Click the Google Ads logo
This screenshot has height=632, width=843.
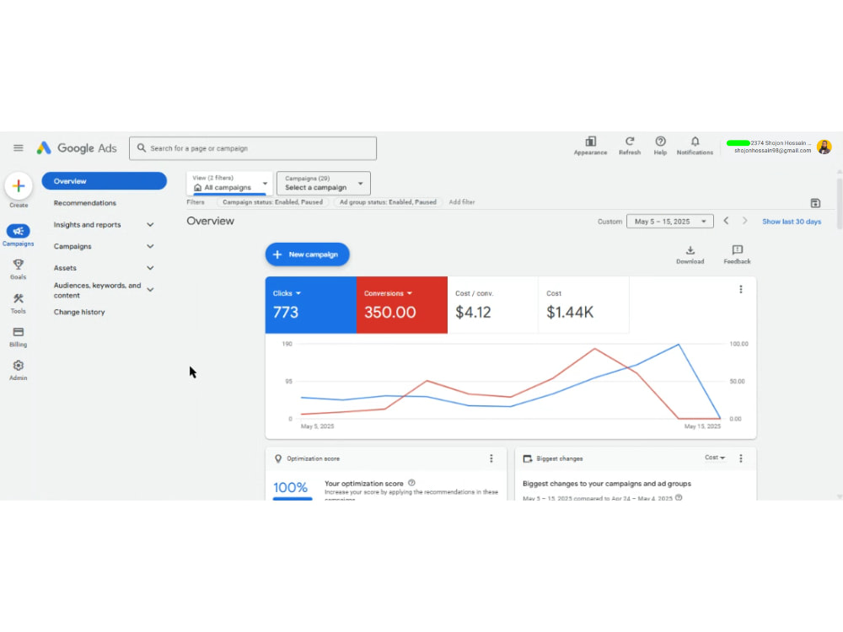pyautogui.click(x=77, y=147)
